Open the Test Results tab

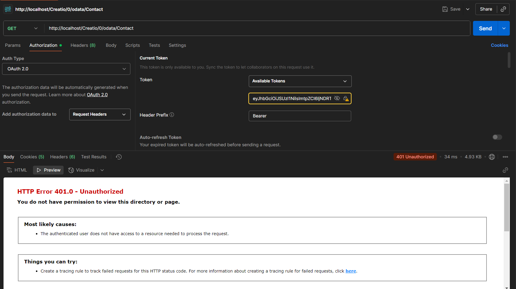94,157
